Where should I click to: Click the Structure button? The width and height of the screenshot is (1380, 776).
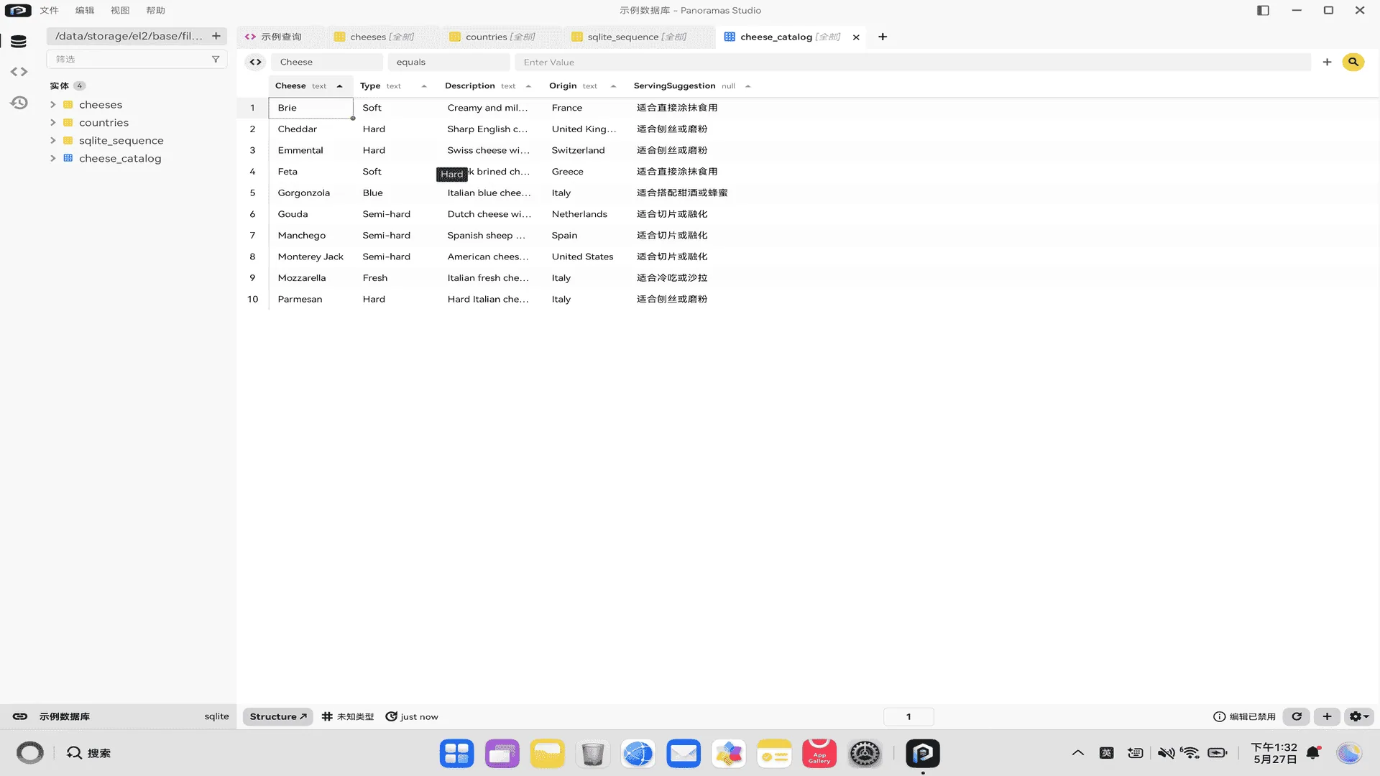(277, 716)
